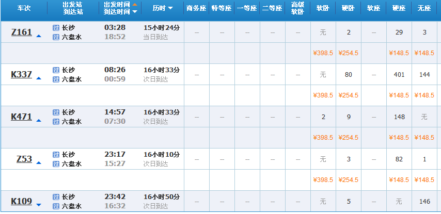The width and height of the screenshot is (441, 214).
Task: Expand price details arrow for K109
Action: (x=39, y=205)
